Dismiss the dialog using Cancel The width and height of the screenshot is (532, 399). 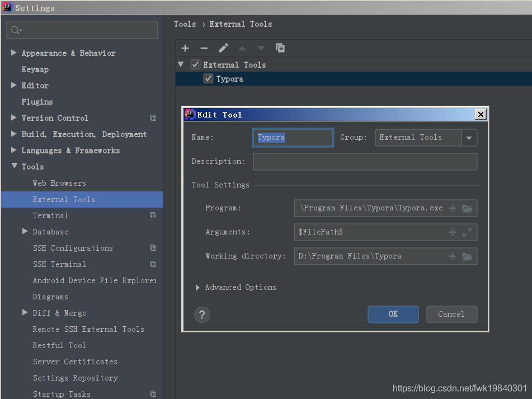coord(451,314)
